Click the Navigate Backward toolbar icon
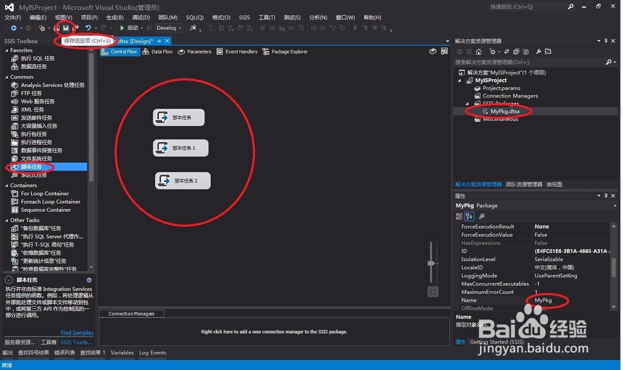The height and width of the screenshot is (370, 623). pyautogui.click(x=14, y=28)
